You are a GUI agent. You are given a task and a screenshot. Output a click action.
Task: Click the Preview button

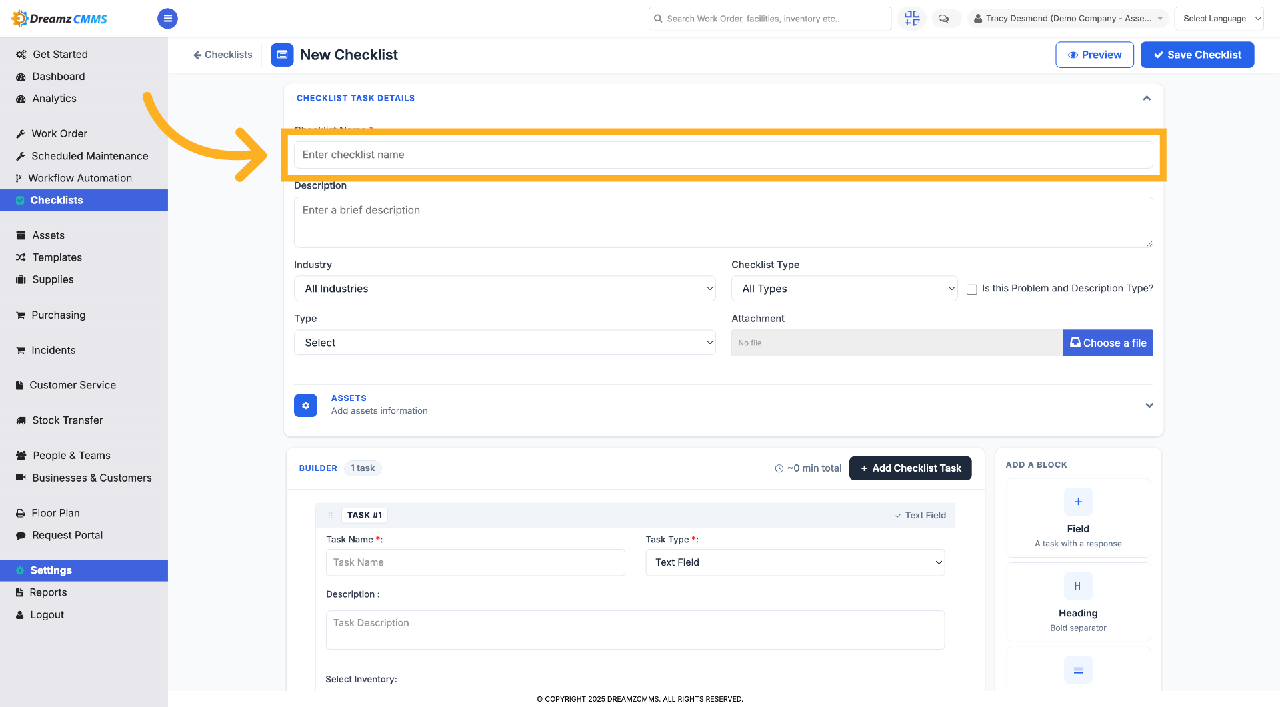(x=1095, y=55)
